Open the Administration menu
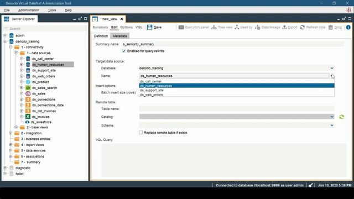Image resolution: width=354 pixels, height=199 pixels. [x=29, y=10]
